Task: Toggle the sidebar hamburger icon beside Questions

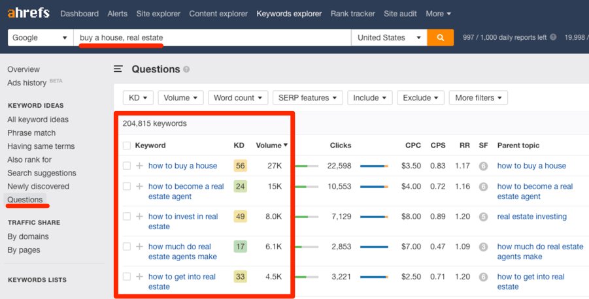Action: 118,69
